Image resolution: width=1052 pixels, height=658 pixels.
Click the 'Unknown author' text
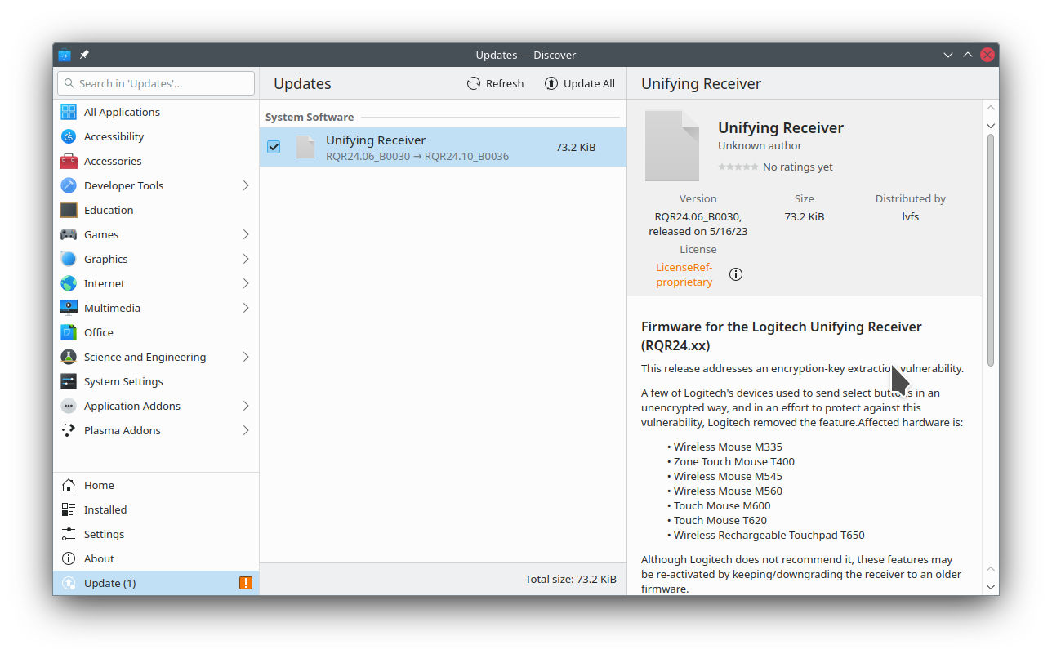[x=760, y=145]
